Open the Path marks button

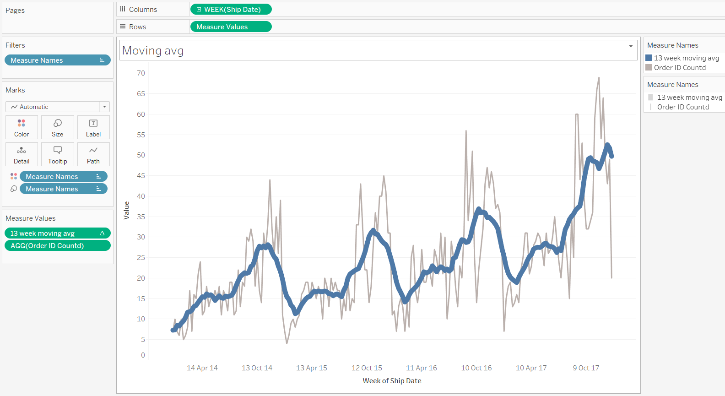93,154
